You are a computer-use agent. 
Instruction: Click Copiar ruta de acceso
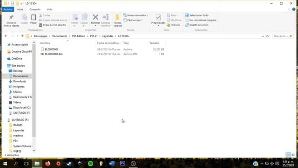click(x=53, y=20)
